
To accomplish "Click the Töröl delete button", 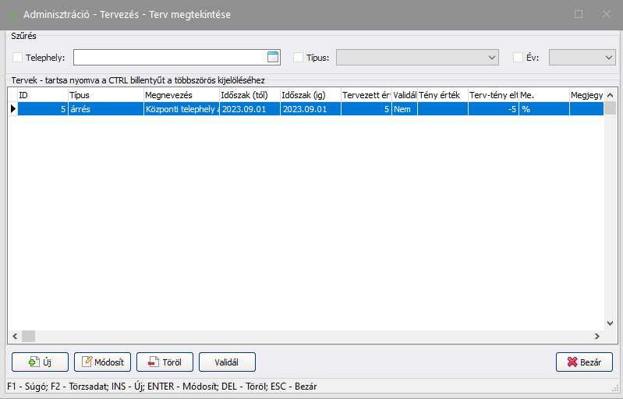I will [x=165, y=362].
